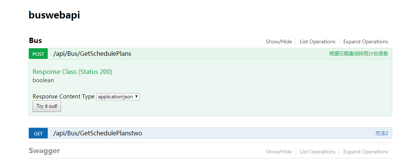Click the Bus section heading
Image resolution: width=407 pixels, height=161 pixels.
tap(35, 40)
